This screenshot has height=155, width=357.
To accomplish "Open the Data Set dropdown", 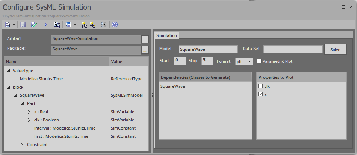I will click(x=293, y=49).
